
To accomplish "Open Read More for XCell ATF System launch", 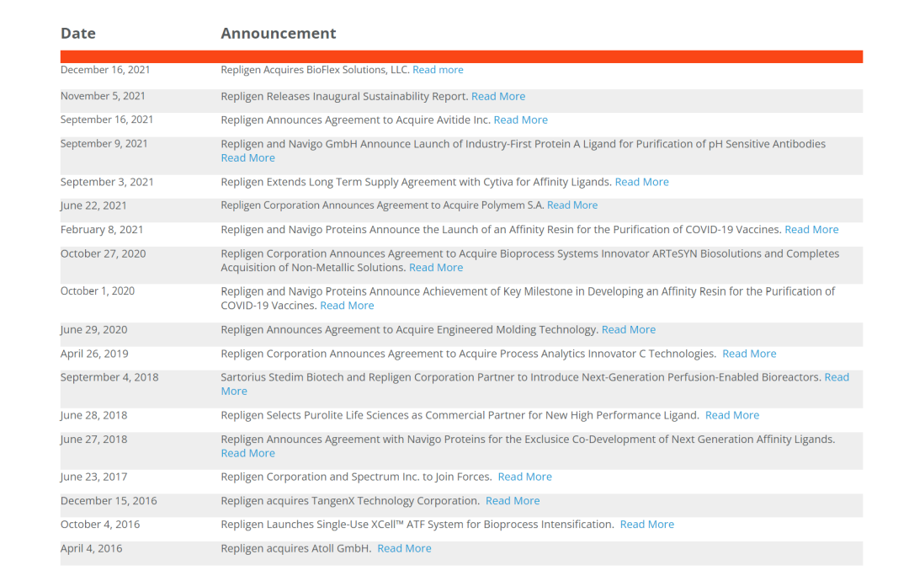I will pos(646,524).
